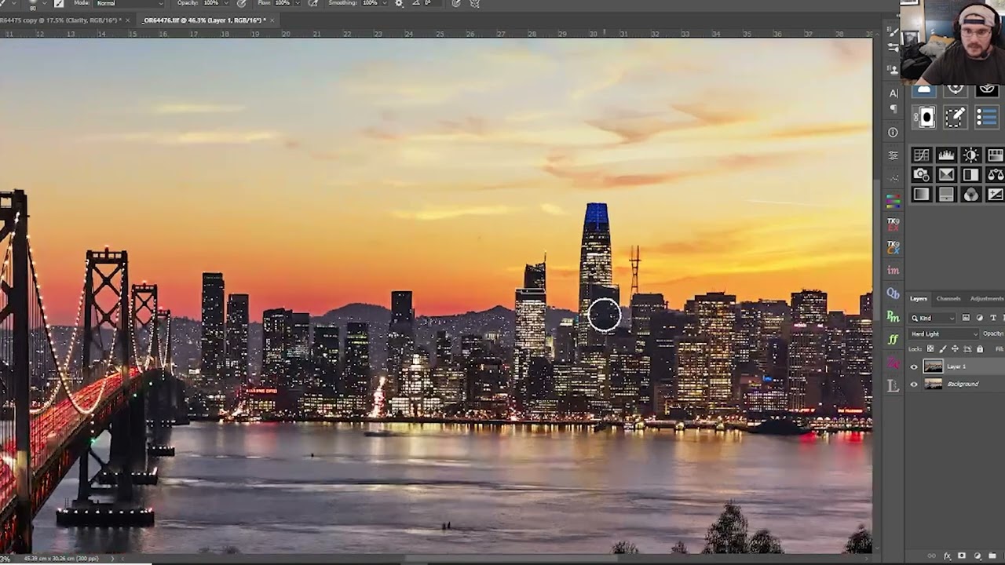Open the Hard Light blend mode dropdown
Viewport: 1005px width, 565px height.
(x=944, y=334)
